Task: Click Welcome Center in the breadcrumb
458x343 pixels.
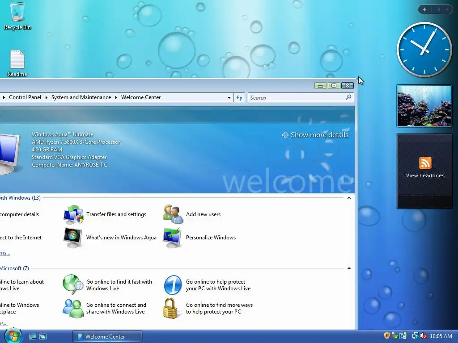Action: pos(141,97)
